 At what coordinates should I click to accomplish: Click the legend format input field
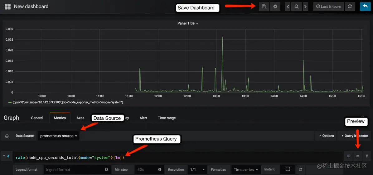coord(74,169)
